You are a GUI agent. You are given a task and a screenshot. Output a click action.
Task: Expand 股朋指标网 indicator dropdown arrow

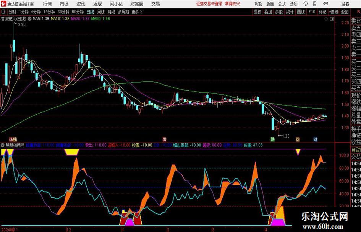(3, 145)
